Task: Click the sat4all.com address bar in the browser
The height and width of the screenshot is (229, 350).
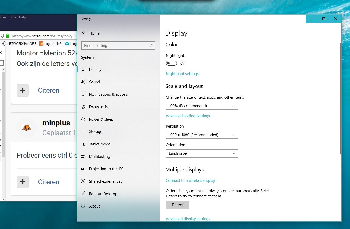Action: (x=44, y=36)
